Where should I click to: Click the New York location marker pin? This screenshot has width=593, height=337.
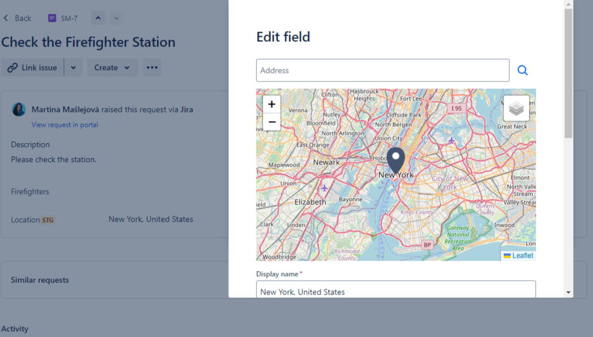(x=395, y=159)
